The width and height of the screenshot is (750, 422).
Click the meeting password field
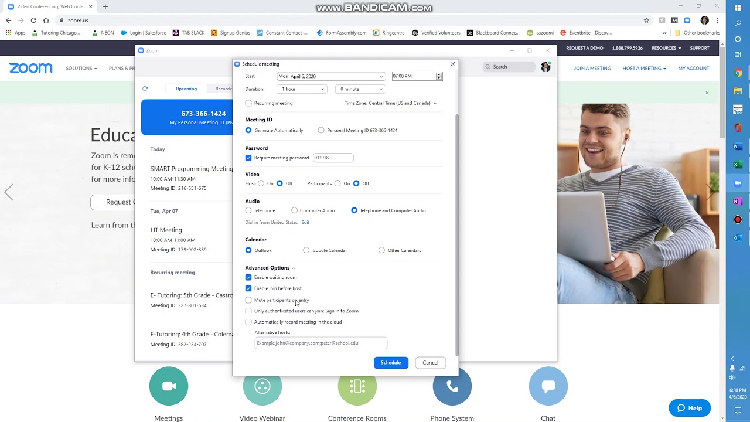pos(333,158)
